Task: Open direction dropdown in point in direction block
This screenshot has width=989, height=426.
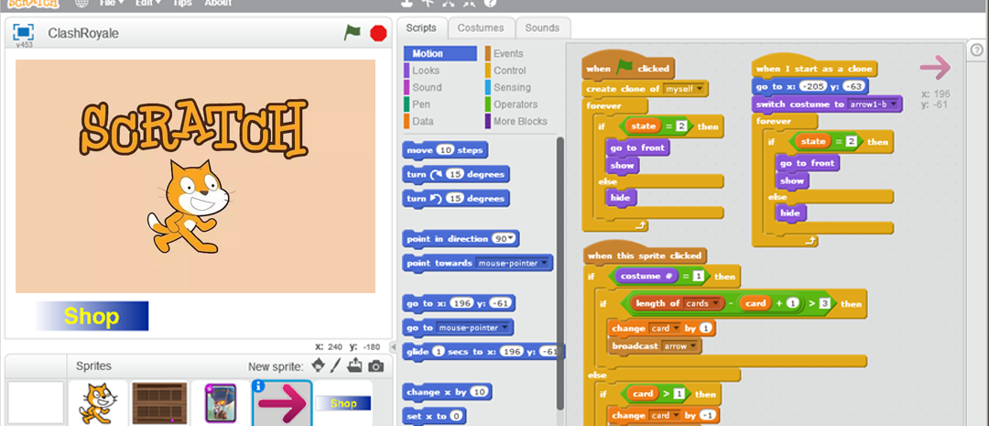Action: click(x=504, y=239)
